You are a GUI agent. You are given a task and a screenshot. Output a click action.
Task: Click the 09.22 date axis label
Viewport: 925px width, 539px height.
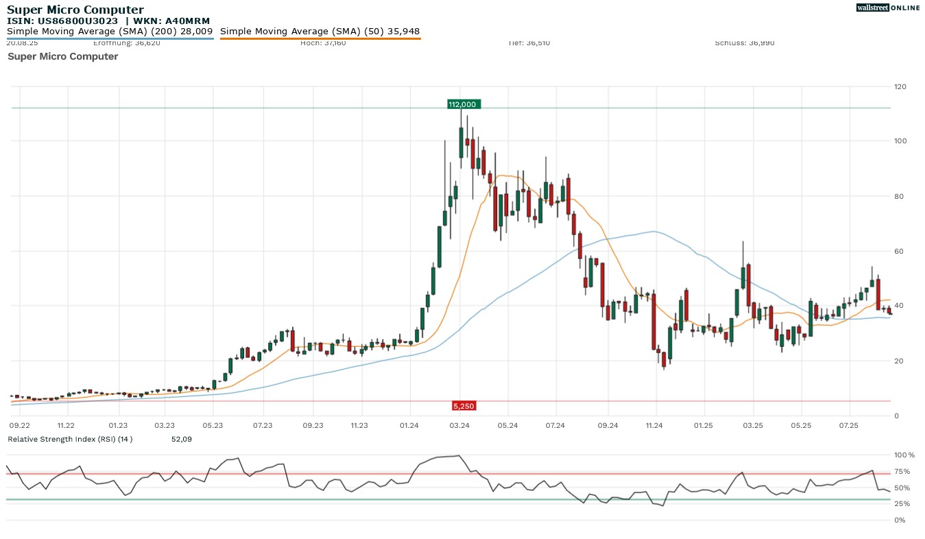point(20,425)
